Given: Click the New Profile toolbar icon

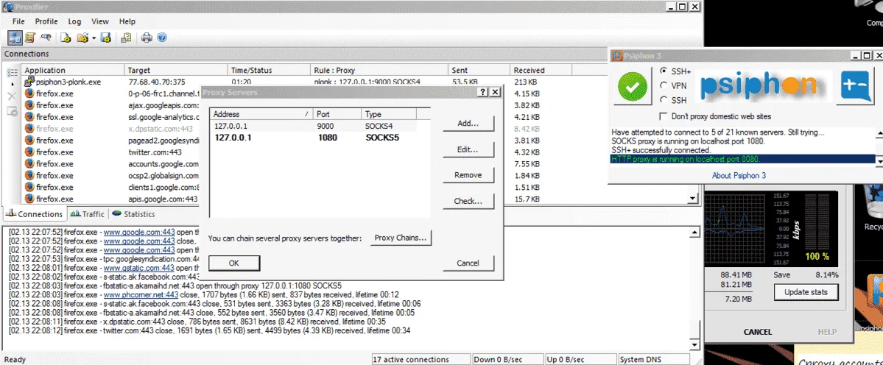Looking at the screenshot, I should 66,38.
